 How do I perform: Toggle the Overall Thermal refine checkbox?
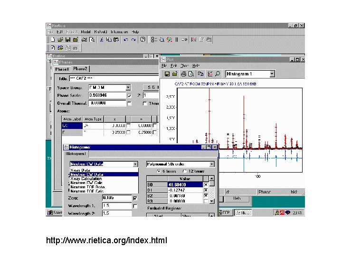(x=129, y=104)
